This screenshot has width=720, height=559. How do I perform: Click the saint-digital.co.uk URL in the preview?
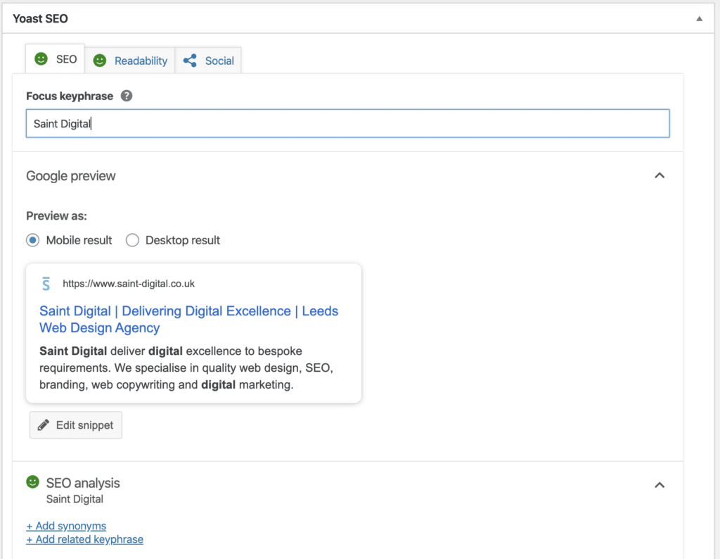[x=129, y=284]
